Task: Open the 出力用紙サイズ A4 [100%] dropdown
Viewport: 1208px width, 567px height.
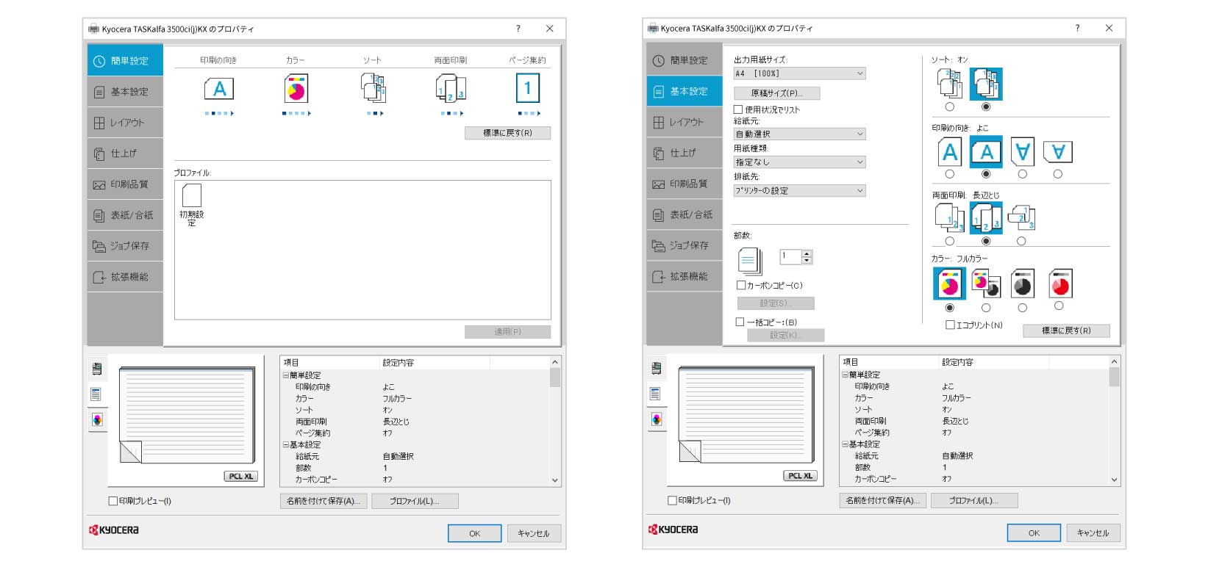Action: (x=799, y=73)
